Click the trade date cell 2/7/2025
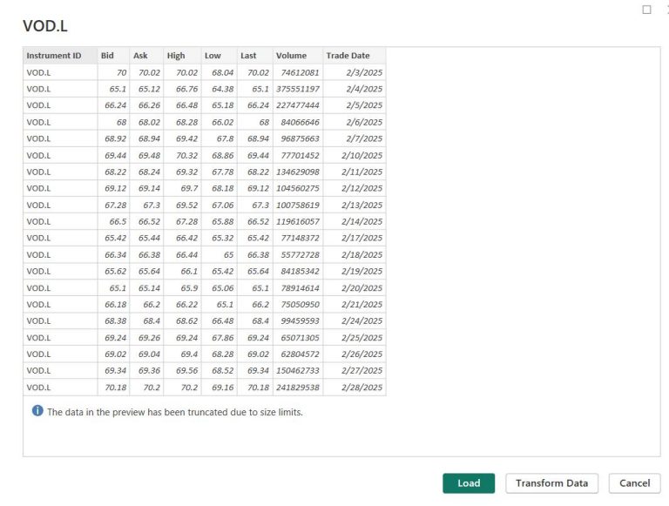Image resolution: width=669 pixels, height=506 pixels. point(355,138)
